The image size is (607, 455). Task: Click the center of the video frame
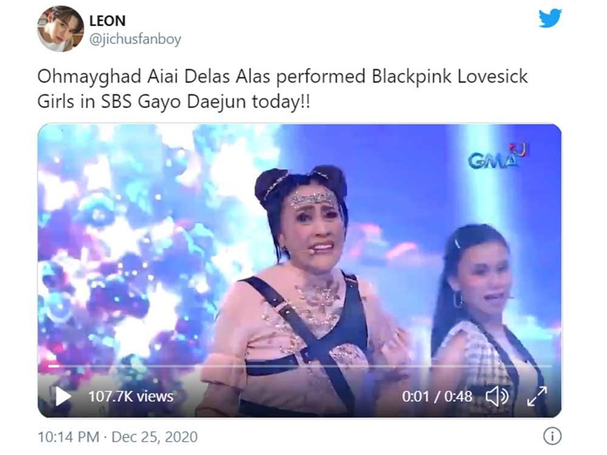(300, 271)
